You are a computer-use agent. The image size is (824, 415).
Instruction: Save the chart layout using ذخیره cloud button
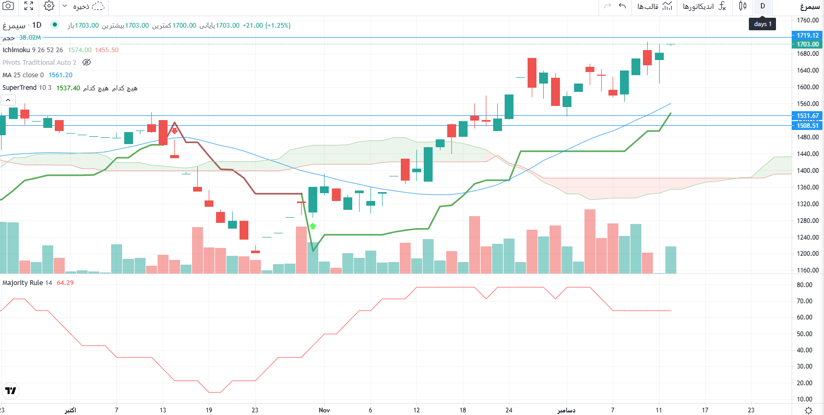pos(89,7)
